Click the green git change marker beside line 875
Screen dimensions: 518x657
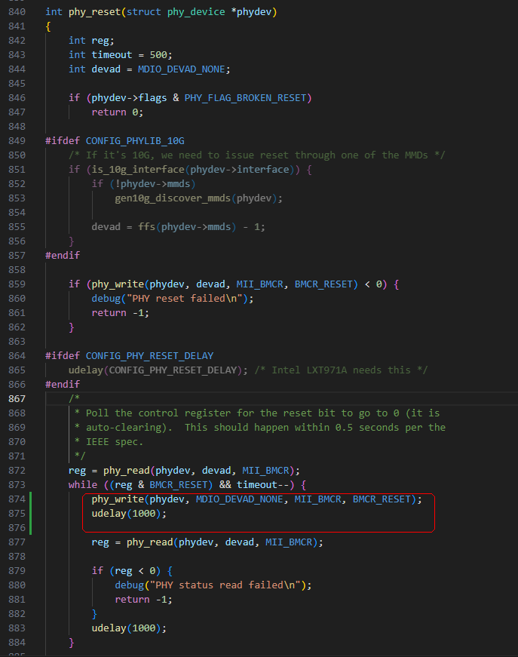(31, 514)
